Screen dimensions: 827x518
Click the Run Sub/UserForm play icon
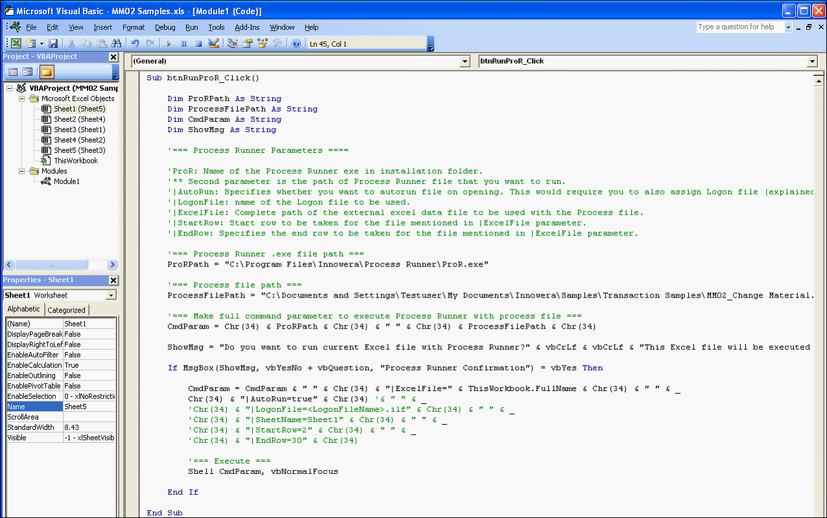[x=169, y=44]
